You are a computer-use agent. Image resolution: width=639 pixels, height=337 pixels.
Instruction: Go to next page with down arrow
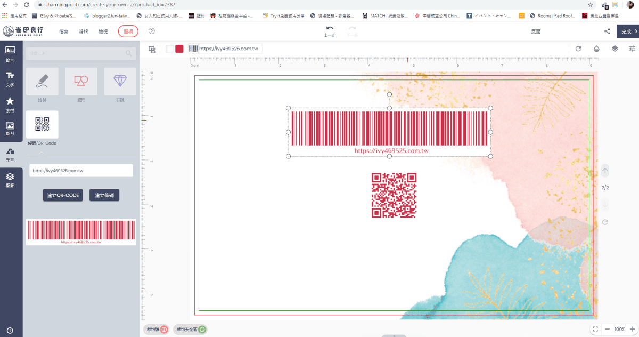[x=605, y=205]
